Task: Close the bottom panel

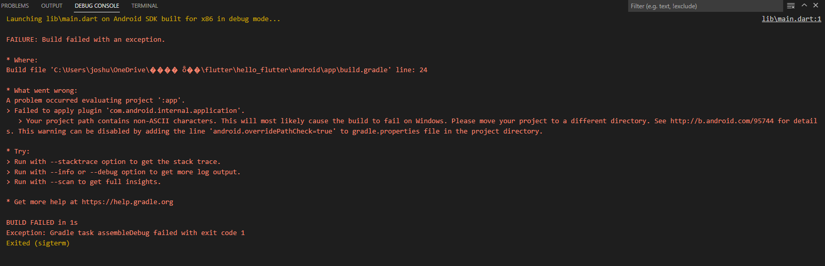Action: [816, 5]
